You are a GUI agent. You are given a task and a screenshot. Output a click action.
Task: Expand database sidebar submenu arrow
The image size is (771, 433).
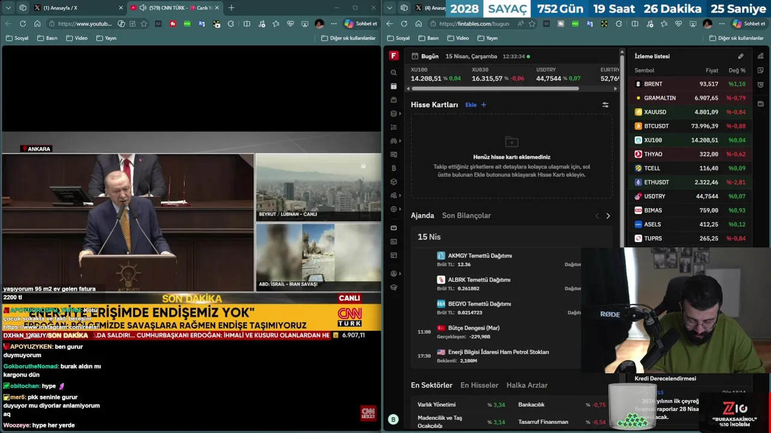click(x=400, y=114)
